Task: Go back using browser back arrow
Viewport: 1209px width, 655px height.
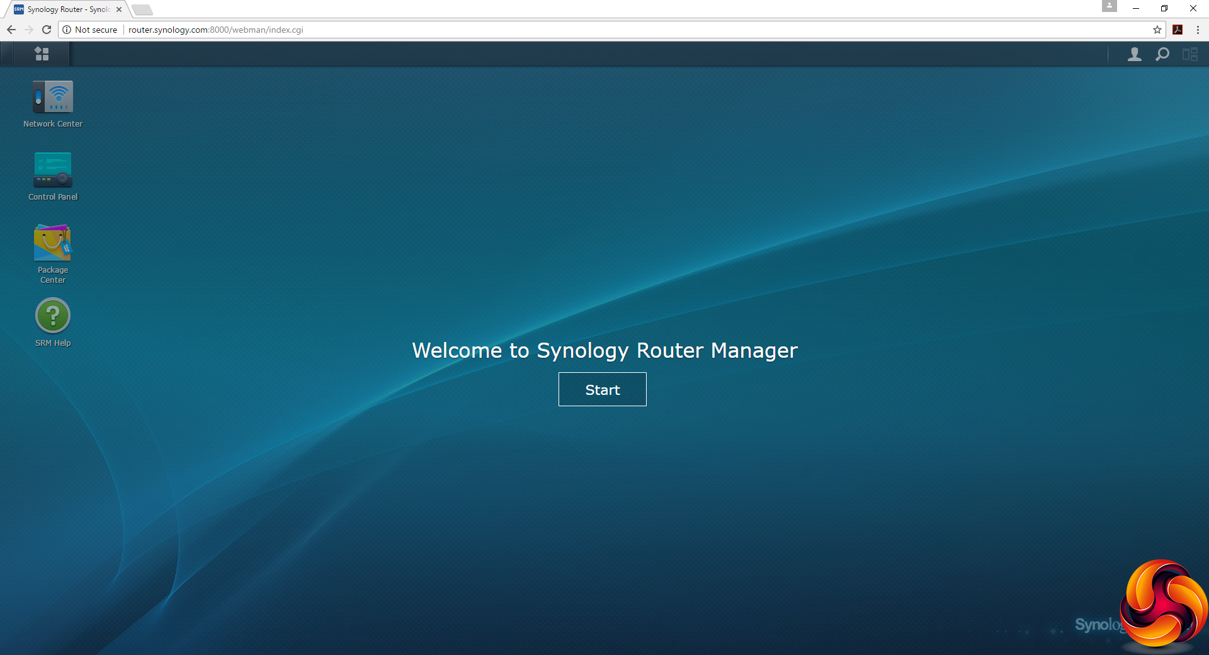Action: click(x=11, y=30)
